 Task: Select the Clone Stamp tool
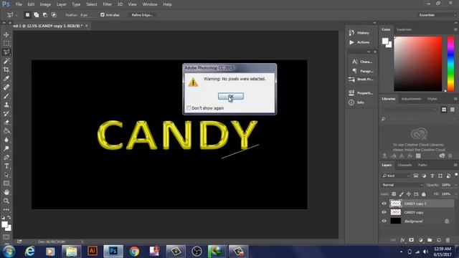[6, 105]
